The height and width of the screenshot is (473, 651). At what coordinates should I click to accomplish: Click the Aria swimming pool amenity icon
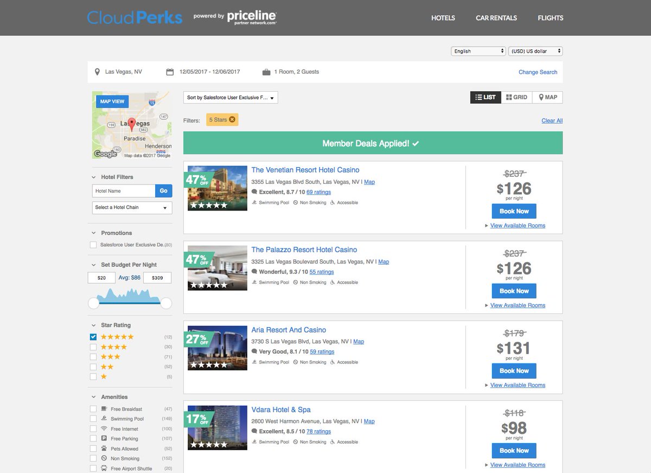(254, 362)
